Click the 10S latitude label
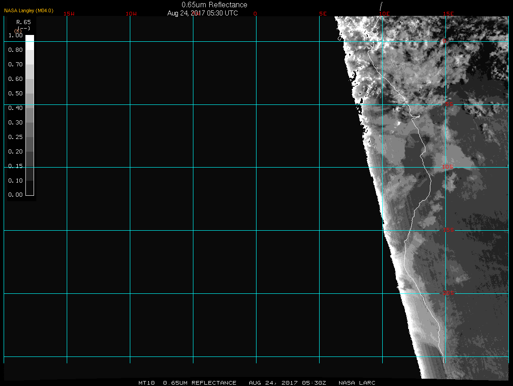513x386 pixels. pyautogui.click(x=448, y=167)
